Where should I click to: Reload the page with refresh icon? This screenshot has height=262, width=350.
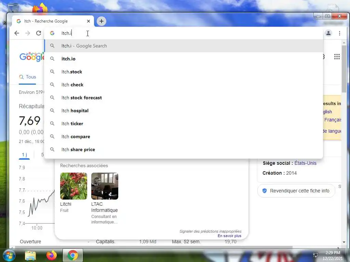[39, 33]
